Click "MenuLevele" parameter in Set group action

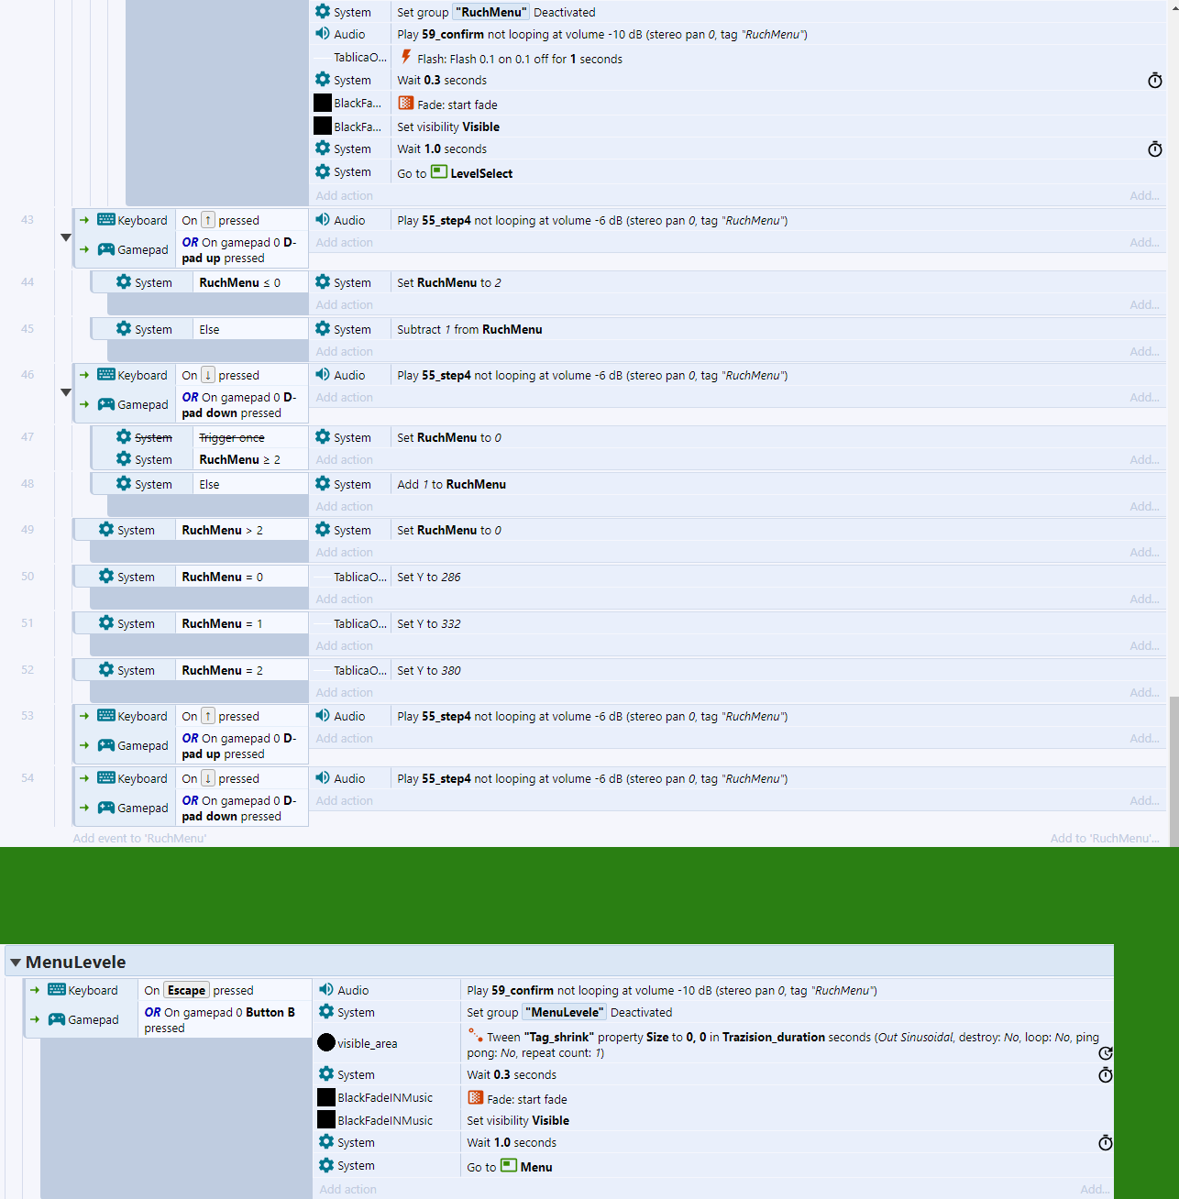(x=565, y=1012)
